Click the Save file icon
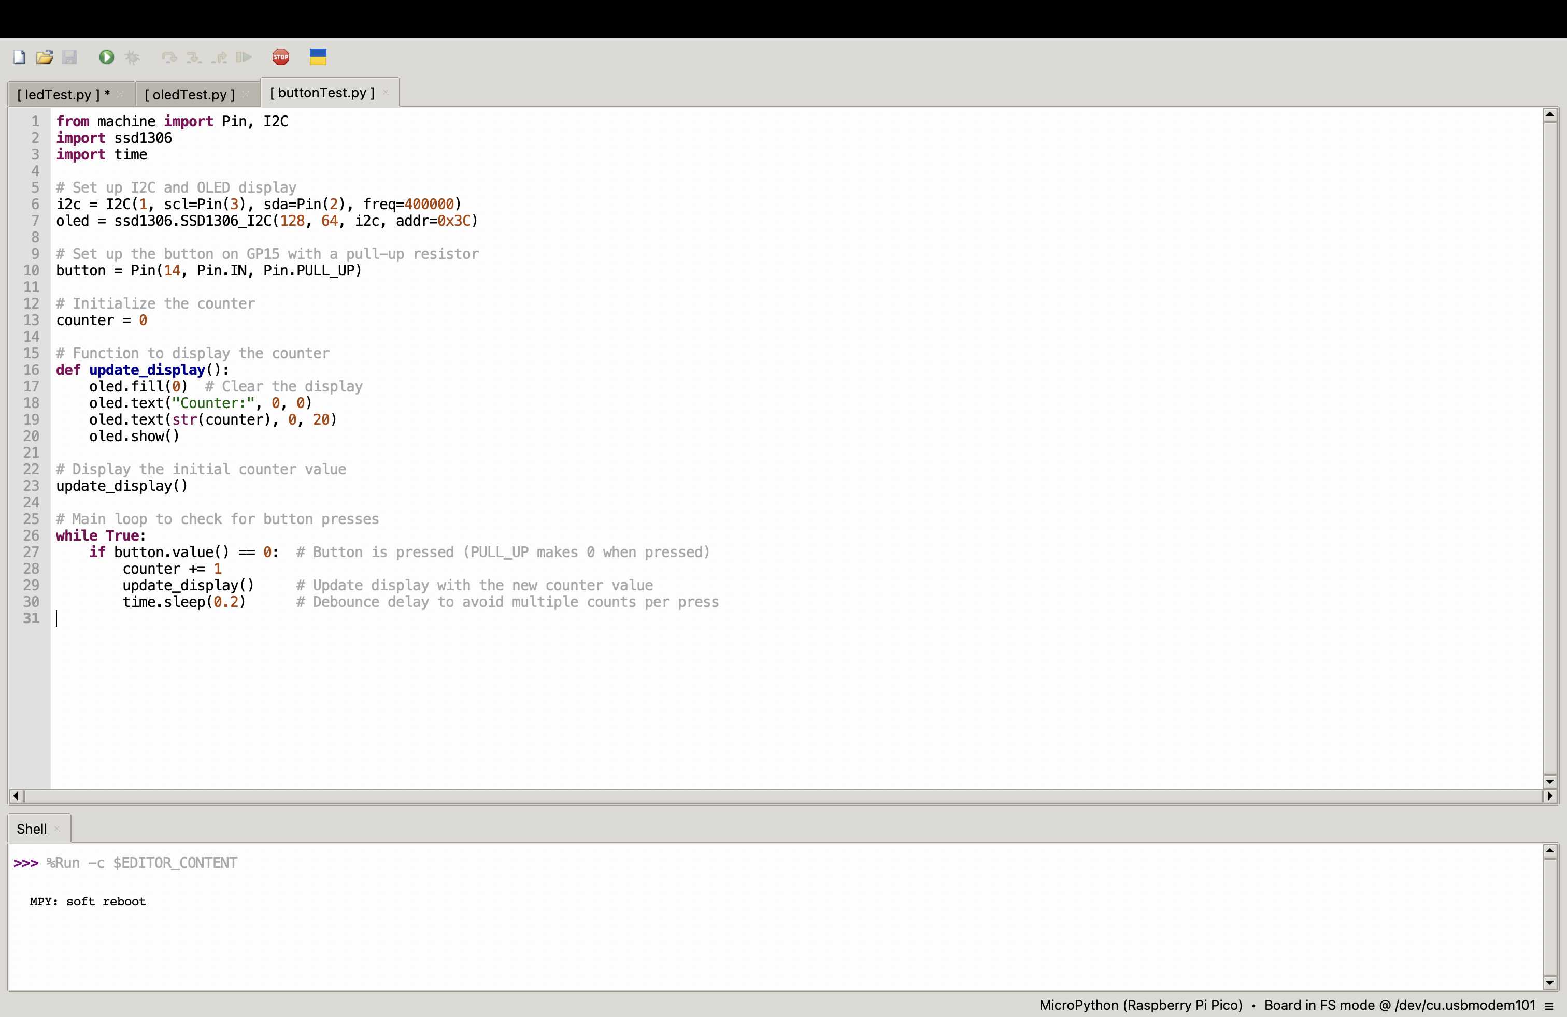 (68, 57)
